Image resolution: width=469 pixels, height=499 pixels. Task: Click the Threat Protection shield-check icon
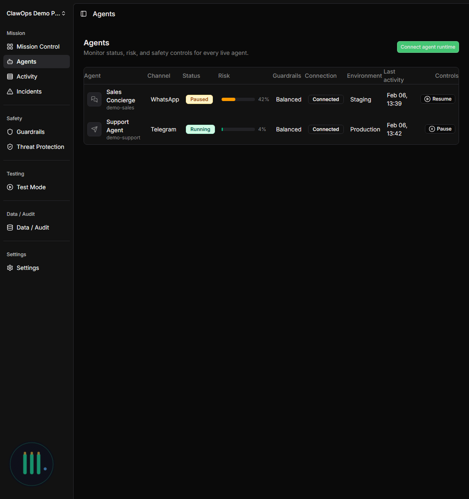point(10,147)
